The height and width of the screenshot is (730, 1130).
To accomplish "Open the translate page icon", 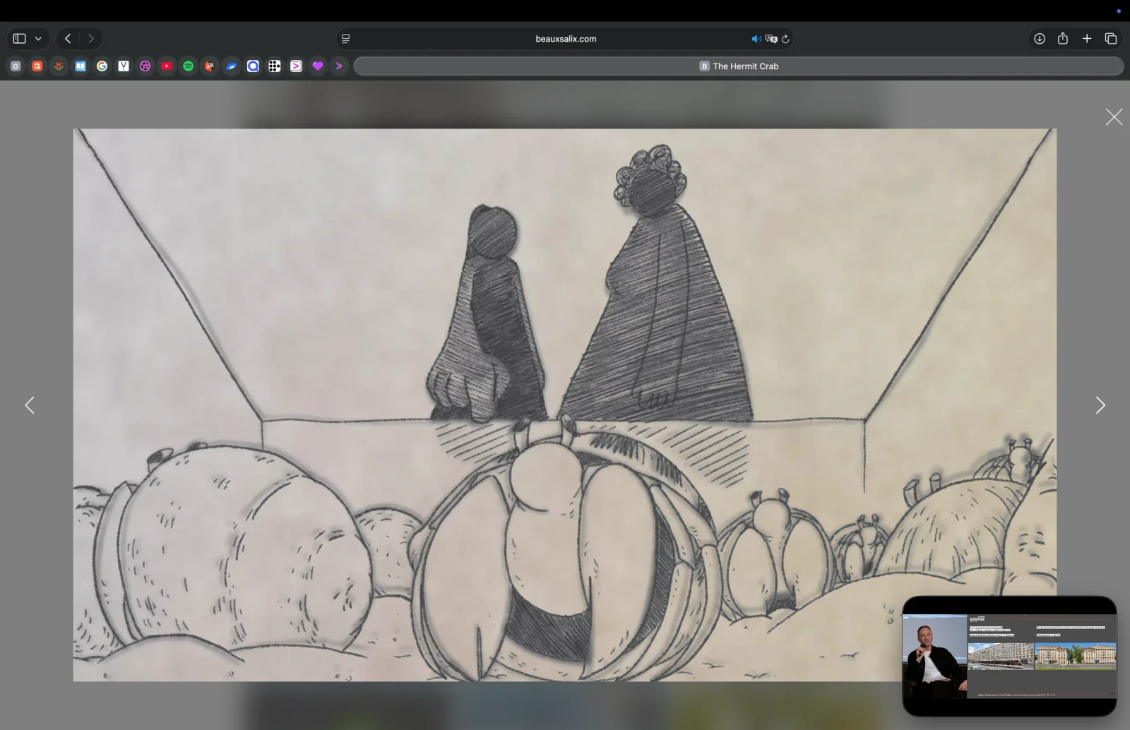I will 771,39.
